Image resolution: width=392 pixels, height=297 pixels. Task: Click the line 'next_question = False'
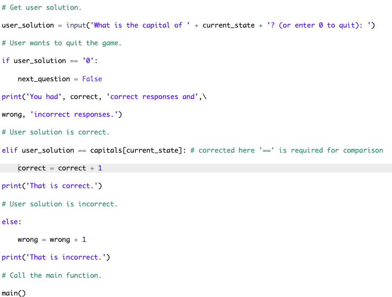(x=60, y=79)
